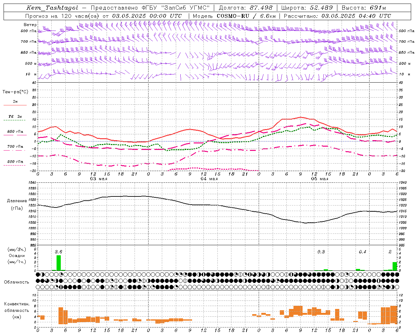Click the '10 м' wind level label on left axis

tap(31, 74)
